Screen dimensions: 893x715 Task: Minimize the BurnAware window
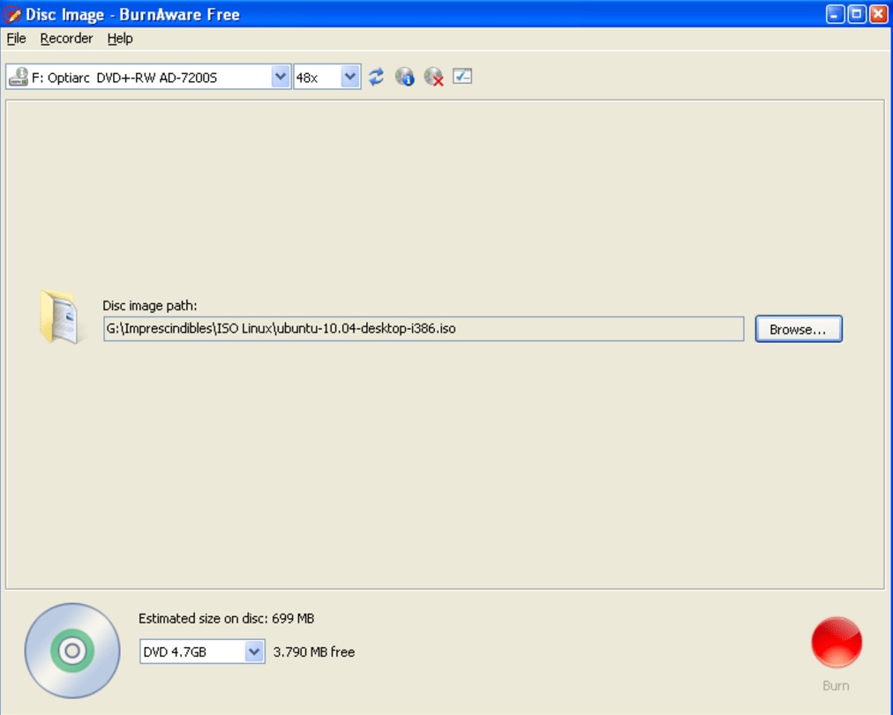tap(835, 14)
